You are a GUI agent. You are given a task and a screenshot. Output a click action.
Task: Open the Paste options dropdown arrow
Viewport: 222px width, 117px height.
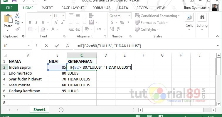[x=8, y=30]
